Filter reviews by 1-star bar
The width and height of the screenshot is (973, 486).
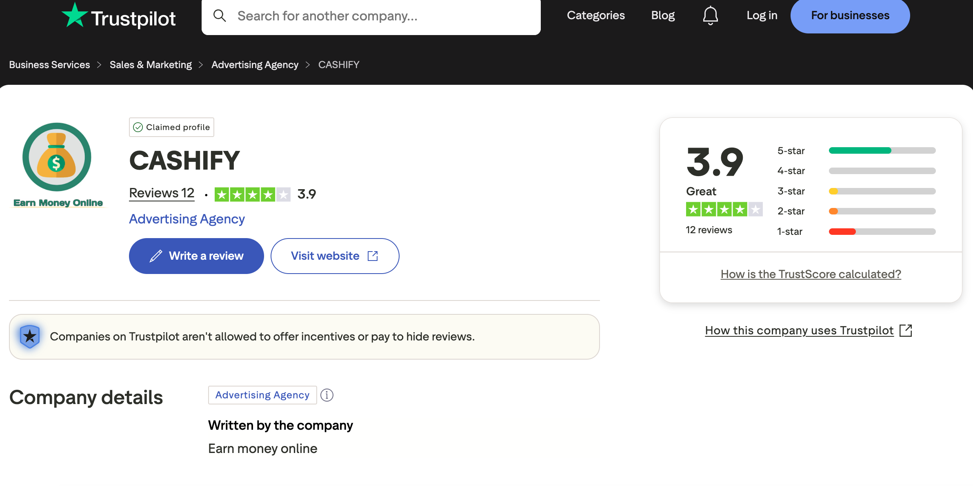coord(882,232)
